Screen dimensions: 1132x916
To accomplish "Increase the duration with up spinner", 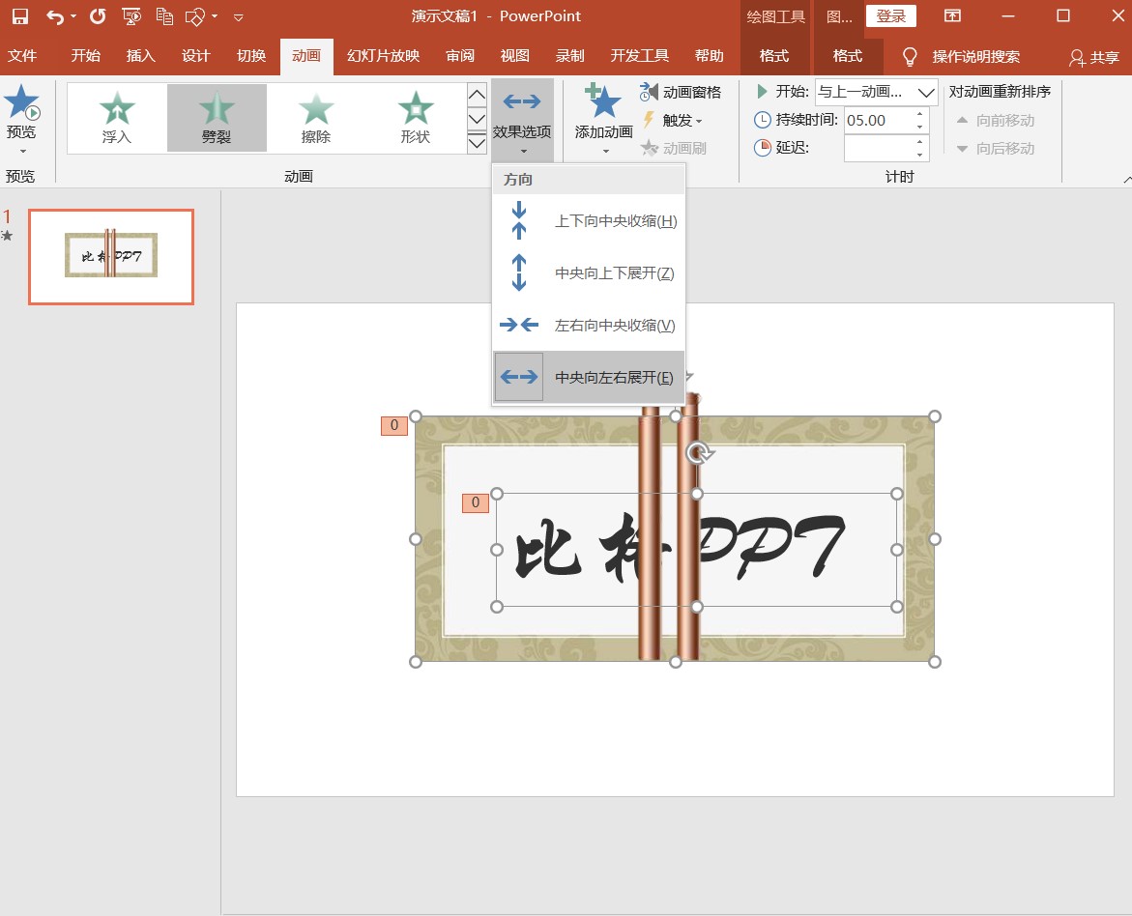I will coord(919,114).
